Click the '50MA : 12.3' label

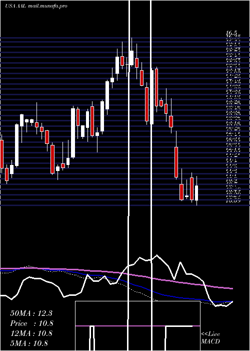click(31, 313)
